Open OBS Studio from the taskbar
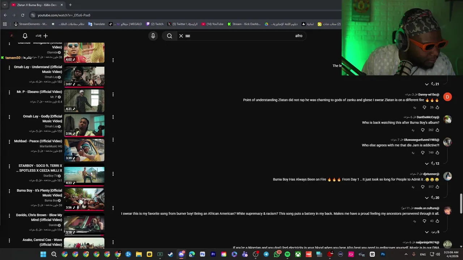Image resolution: width=463 pixels, height=260 pixels. 255,254
